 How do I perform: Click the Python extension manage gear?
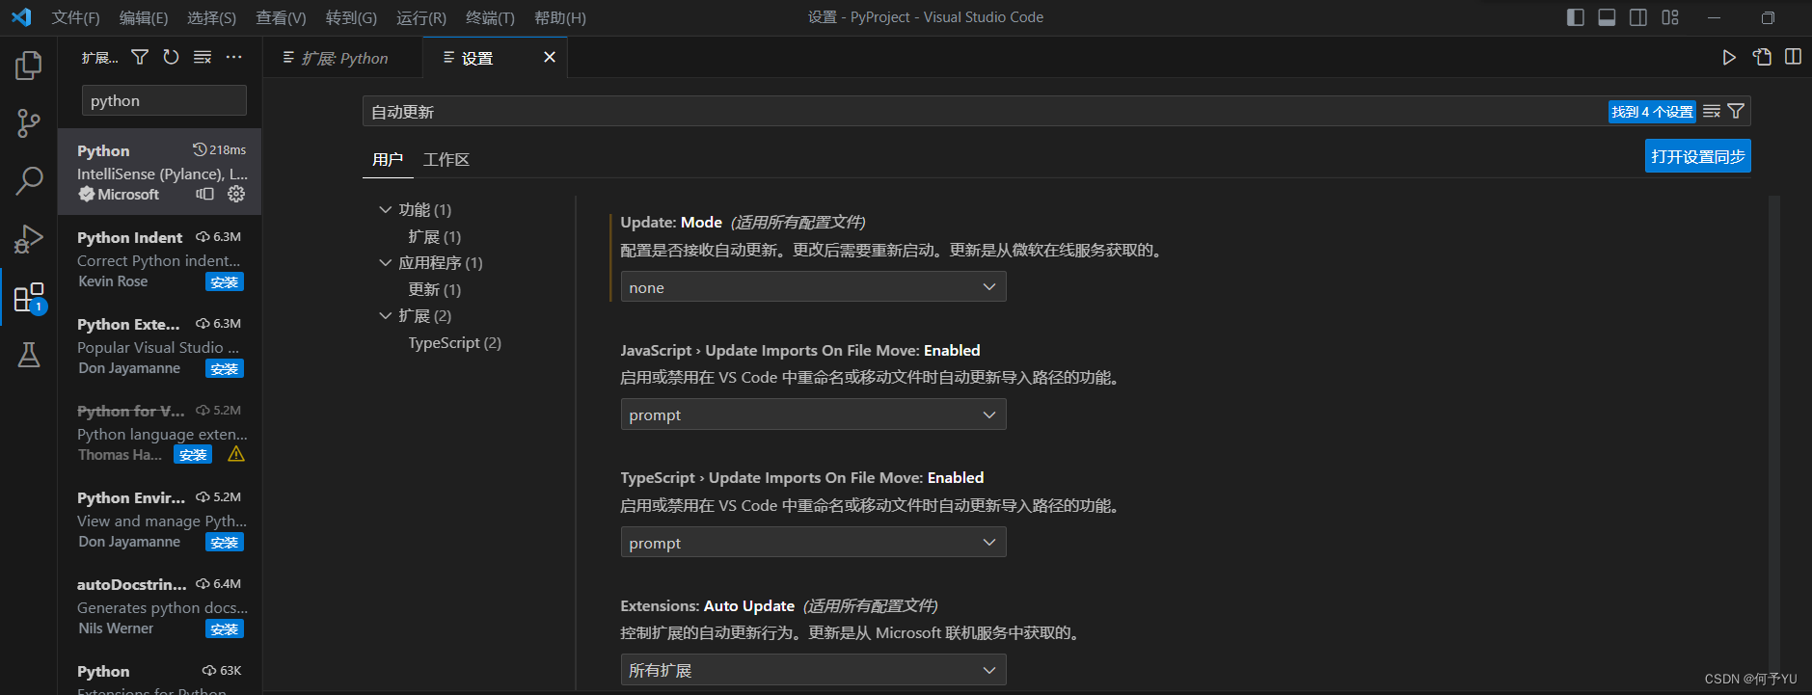(x=236, y=194)
